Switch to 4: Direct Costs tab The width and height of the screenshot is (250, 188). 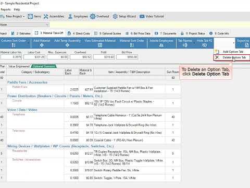click(x=79, y=33)
